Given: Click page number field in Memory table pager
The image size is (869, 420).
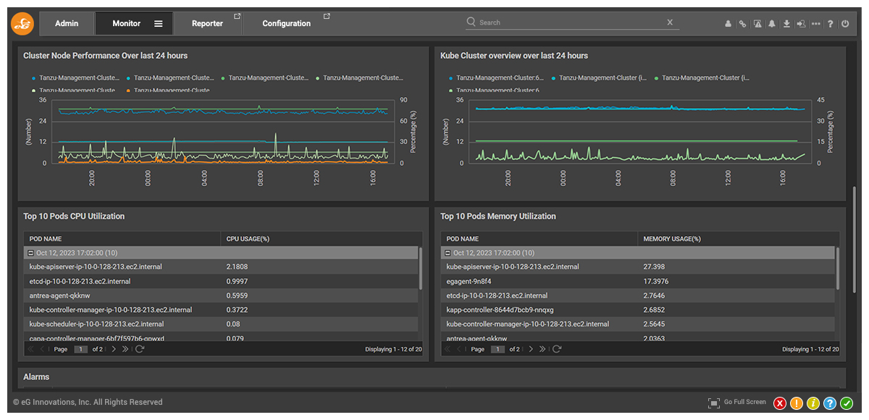Looking at the screenshot, I should point(498,349).
